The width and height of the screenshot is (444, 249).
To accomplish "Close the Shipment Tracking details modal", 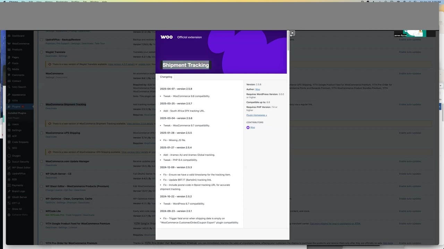I will pyautogui.click(x=292, y=33).
